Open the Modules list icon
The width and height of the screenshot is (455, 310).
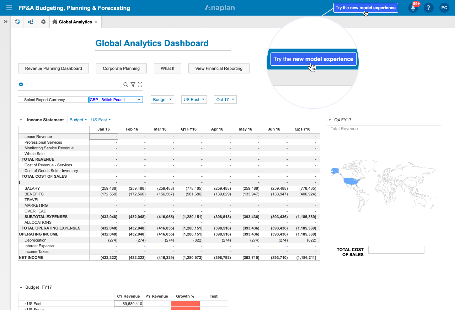30,22
